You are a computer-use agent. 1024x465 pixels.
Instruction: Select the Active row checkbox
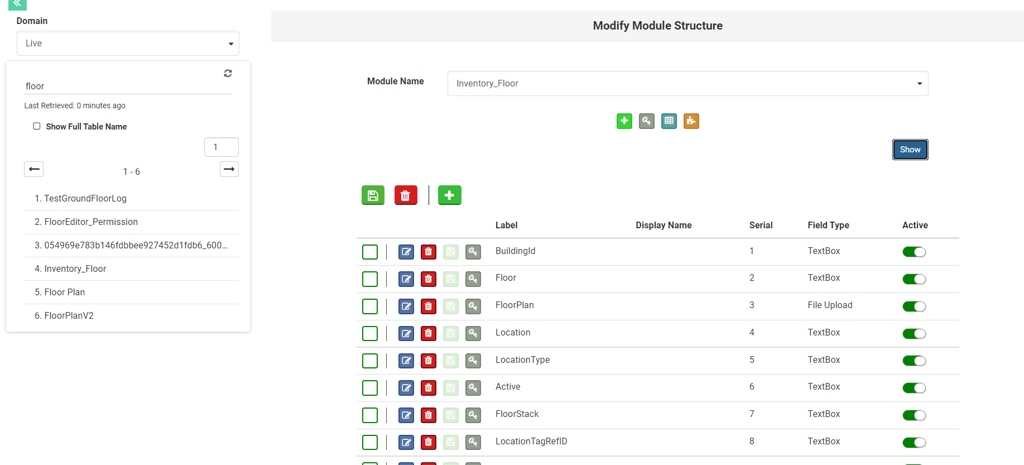click(x=370, y=388)
